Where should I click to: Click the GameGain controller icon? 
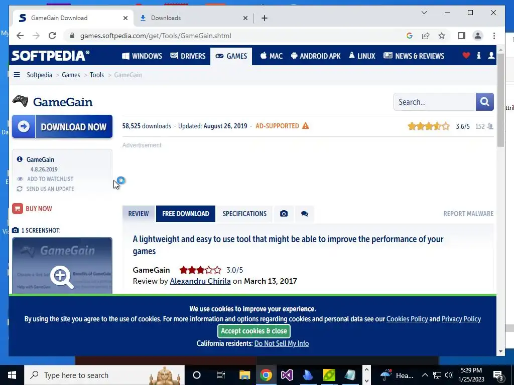[20, 101]
